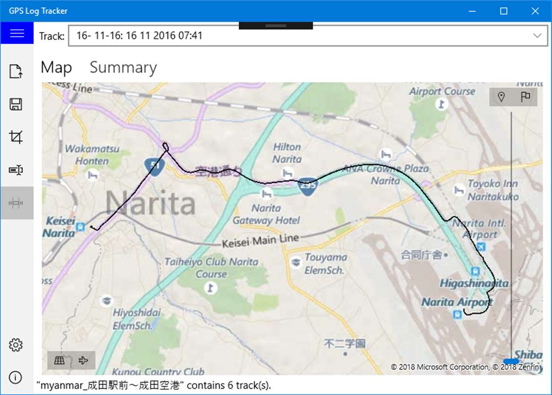552x395 pixels.
Task: Click the map pin location icon
Action: (501, 97)
